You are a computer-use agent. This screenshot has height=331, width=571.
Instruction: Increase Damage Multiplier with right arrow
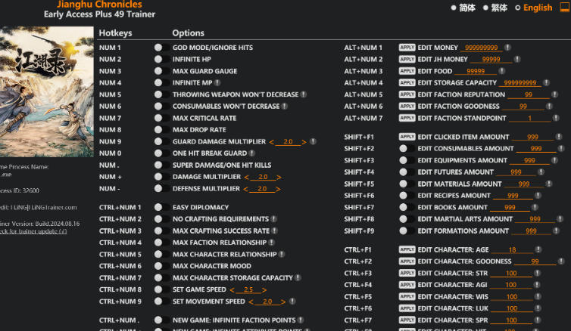point(279,178)
